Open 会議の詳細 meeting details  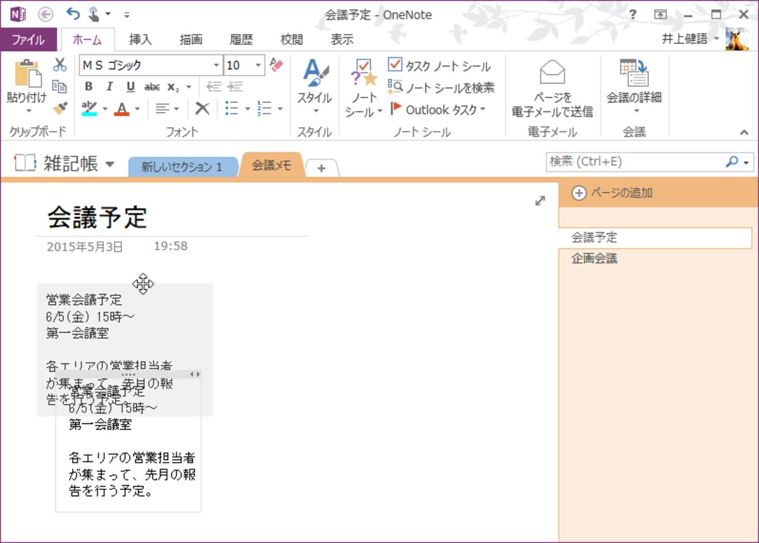coord(634,87)
